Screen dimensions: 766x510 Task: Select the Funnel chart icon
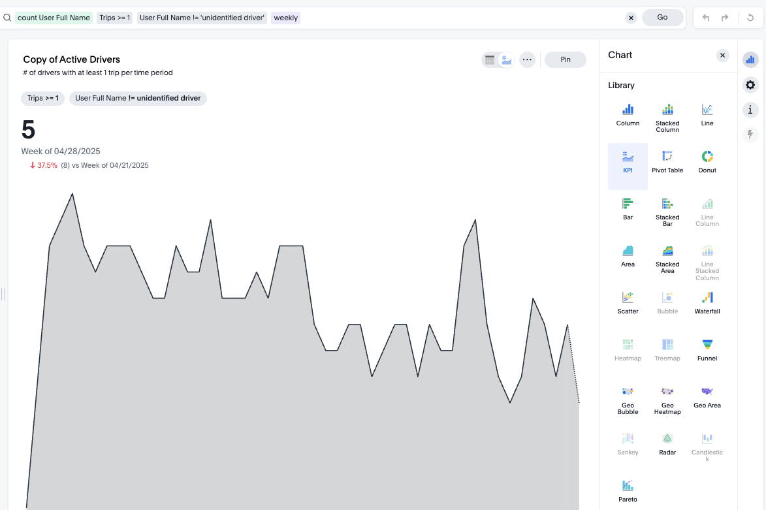coord(707,349)
